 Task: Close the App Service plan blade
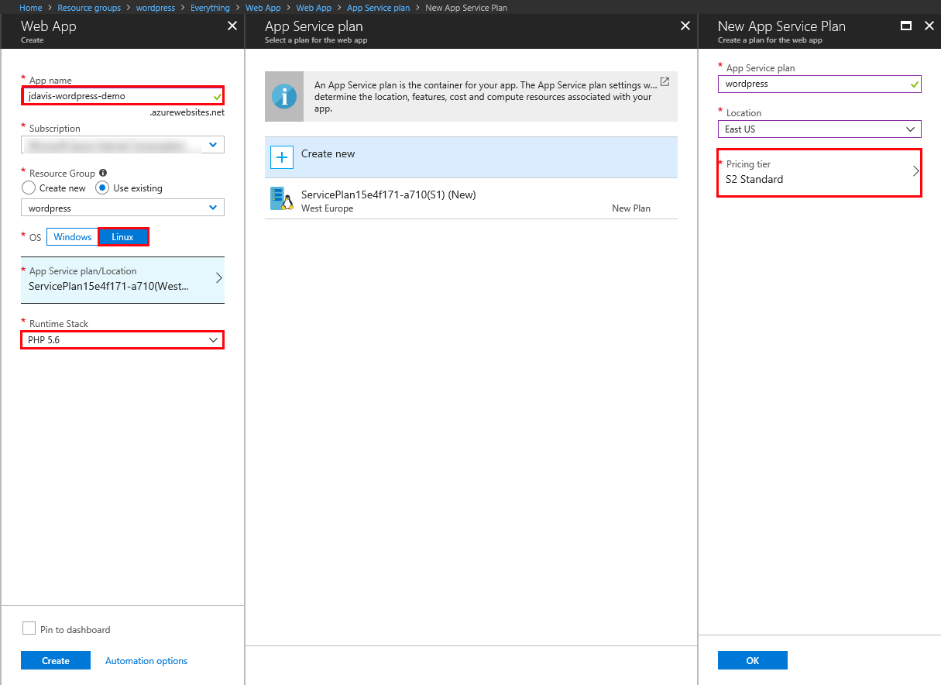click(x=685, y=26)
